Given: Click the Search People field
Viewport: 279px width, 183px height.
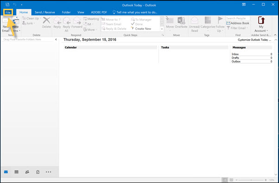Looking at the screenshot, I should (x=238, y=18).
